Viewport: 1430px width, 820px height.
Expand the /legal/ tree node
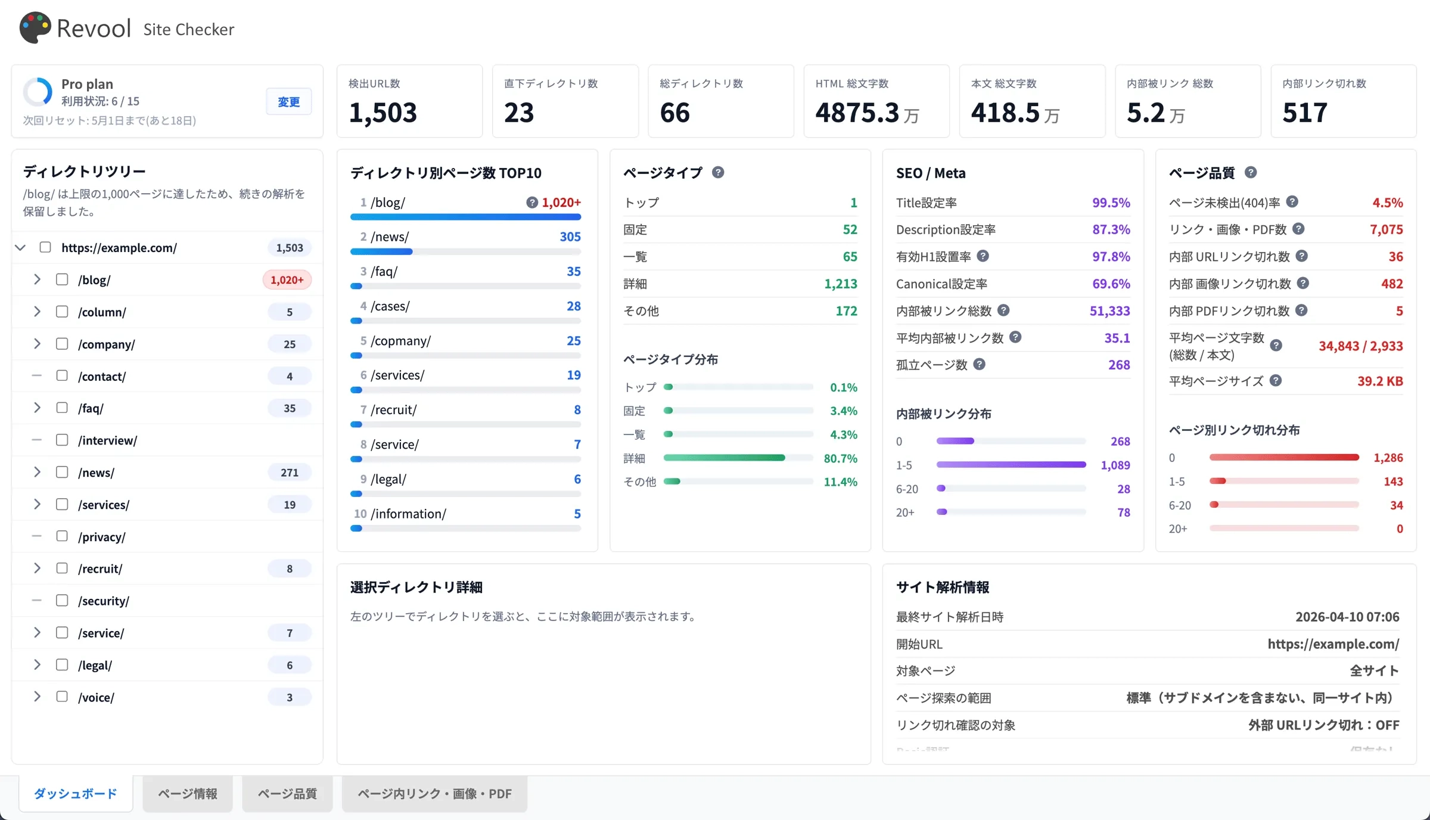pyautogui.click(x=37, y=665)
